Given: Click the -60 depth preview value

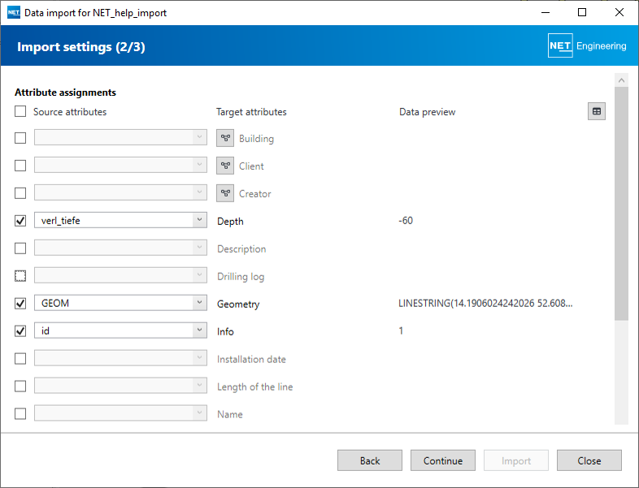Looking at the screenshot, I should (x=406, y=221).
